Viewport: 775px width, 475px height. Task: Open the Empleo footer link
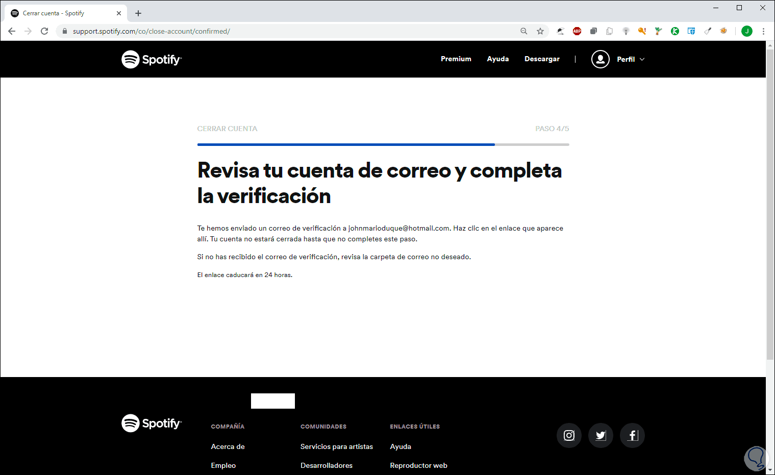(x=223, y=465)
